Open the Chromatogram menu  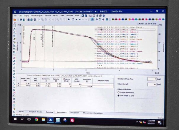tap(37, 16)
